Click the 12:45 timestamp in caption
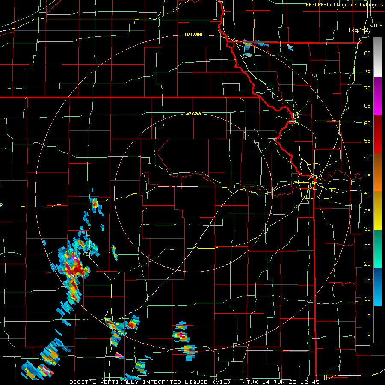The width and height of the screenshot is (385, 385). pyautogui.click(x=311, y=382)
